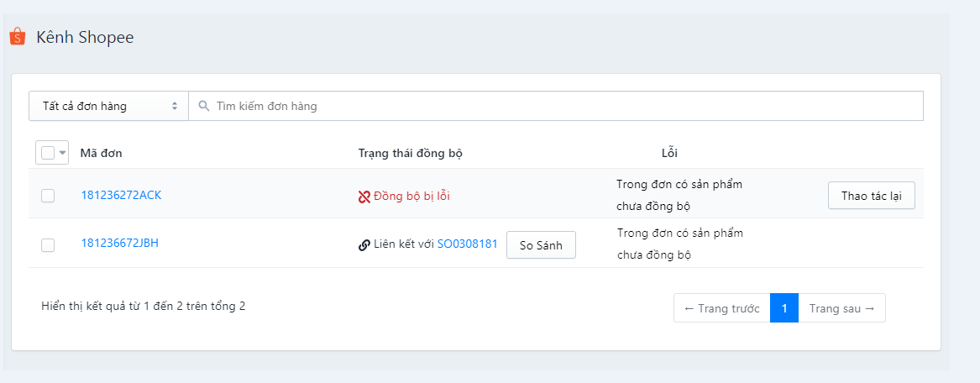Image resolution: width=980 pixels, height=383 pixels.
Task: Click the 'Đồng bộ bị lỗi' status text
Action: point(411,197)
